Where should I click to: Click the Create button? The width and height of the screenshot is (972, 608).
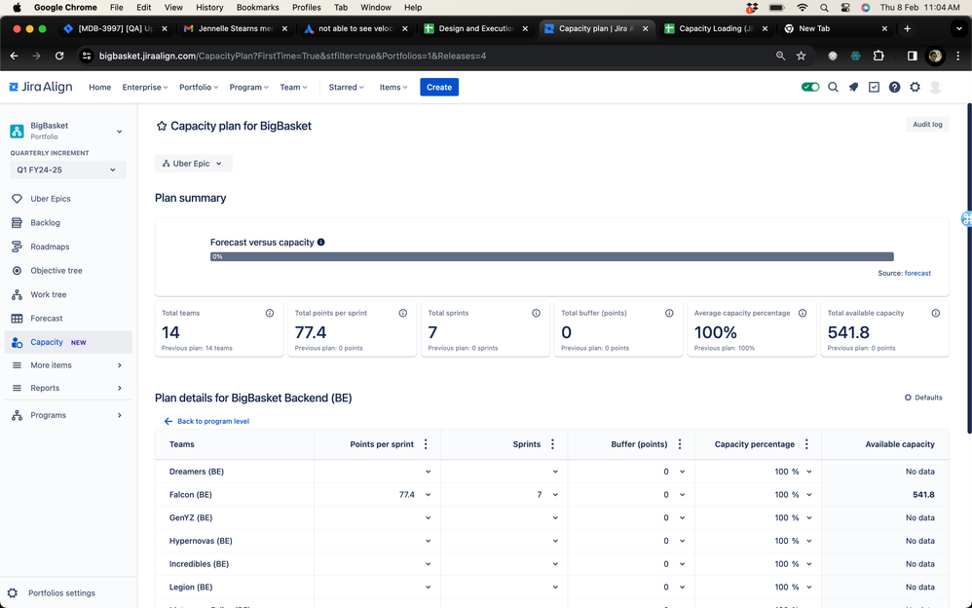point(439,88)
